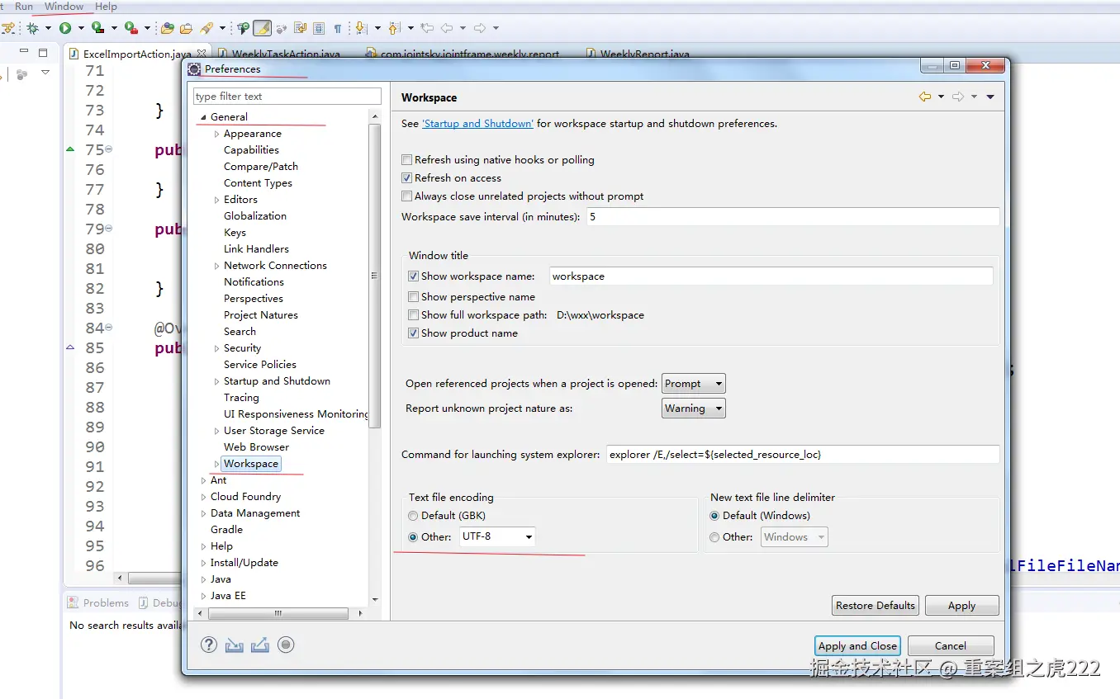
Task: Click the Cancel button
Action: coord(951,646)
